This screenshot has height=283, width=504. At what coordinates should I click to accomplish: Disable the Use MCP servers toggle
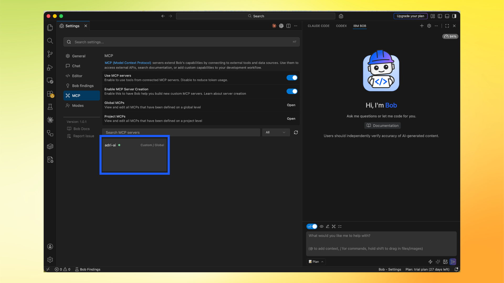click(x=292, y=78)
